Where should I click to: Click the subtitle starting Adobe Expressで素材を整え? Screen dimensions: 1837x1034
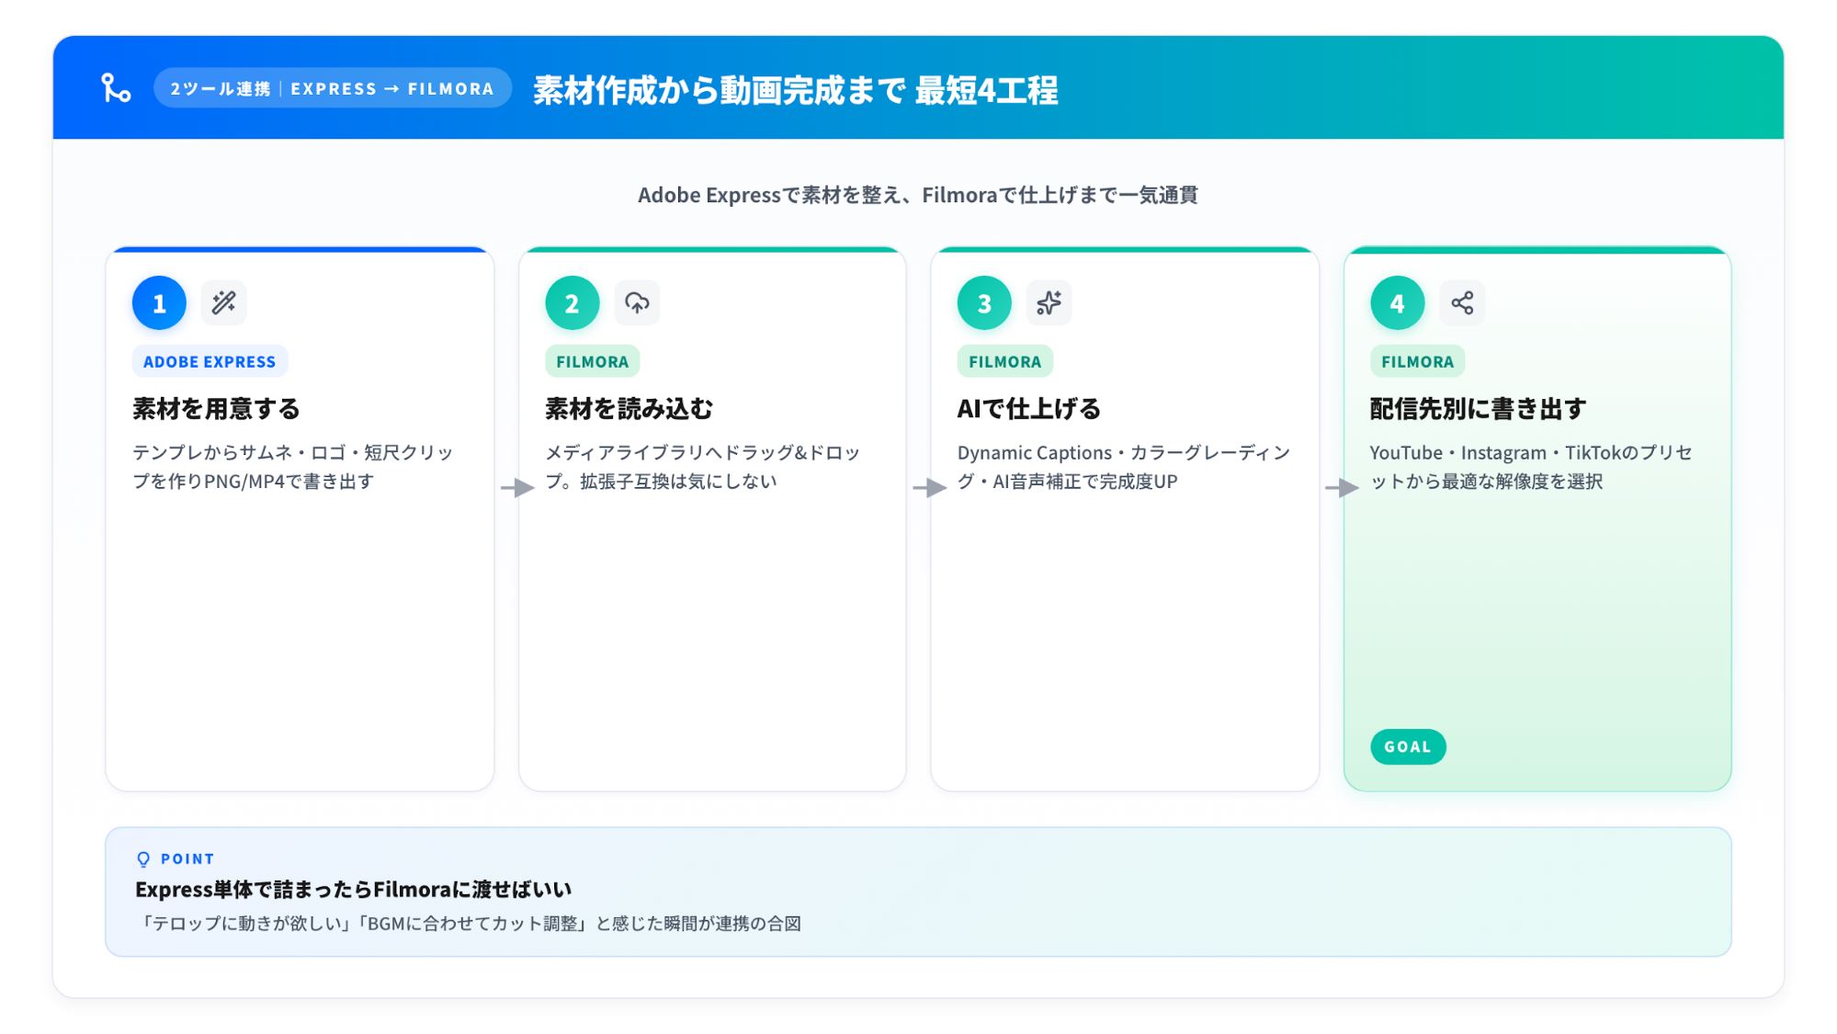click(918, 195)
